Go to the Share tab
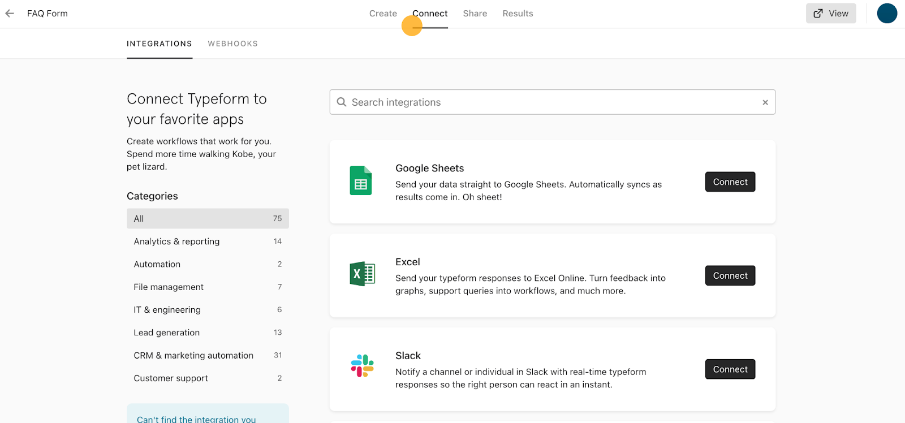 (475, 14)
